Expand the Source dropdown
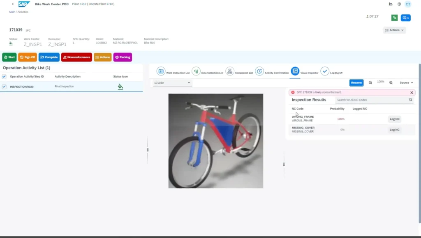This screenshot has height=238, width=421. tap(406, 82)
